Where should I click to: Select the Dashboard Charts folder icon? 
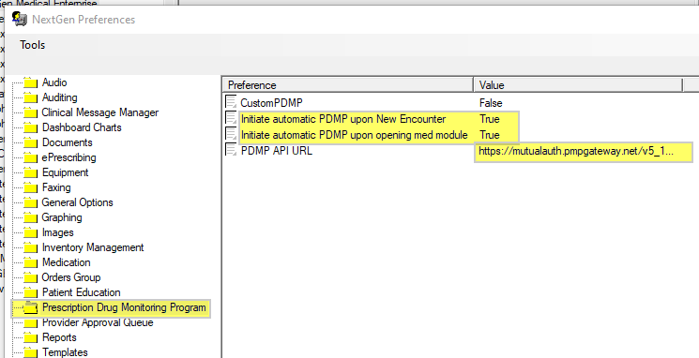click(x=30, y=127)
